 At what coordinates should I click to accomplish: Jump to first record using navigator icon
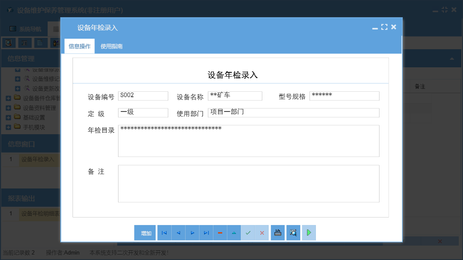coord(164,232)
